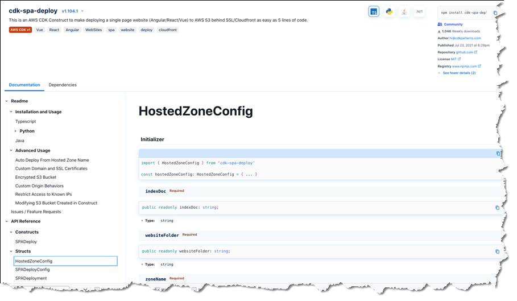Click the spa tag
517x301 pixels.
coord(111,30)
